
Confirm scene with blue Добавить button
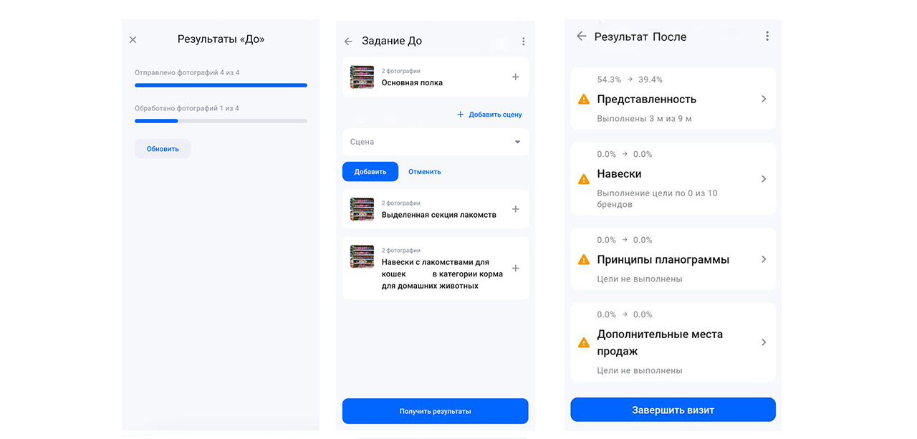370,171
